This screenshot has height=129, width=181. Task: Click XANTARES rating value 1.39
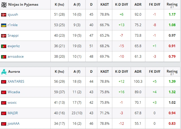point(172,82)
